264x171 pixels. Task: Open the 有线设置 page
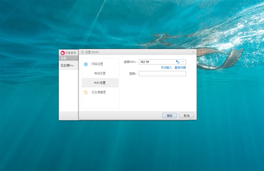[x=100, y=73]
